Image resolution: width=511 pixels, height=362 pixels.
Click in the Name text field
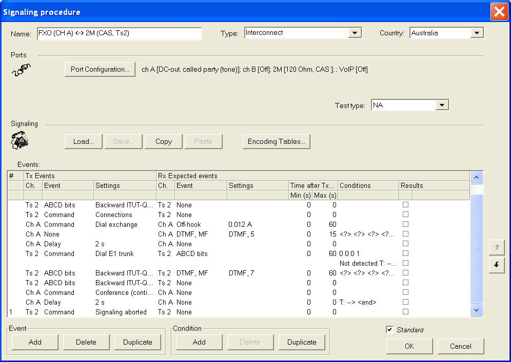(119, 33)
